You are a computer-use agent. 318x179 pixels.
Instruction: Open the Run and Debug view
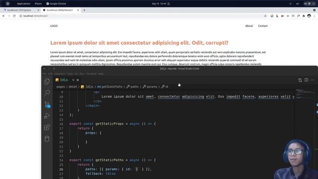pos(47,116)
